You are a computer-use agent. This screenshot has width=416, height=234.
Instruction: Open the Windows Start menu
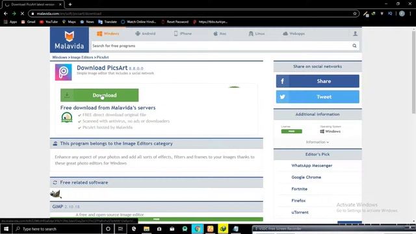(6, 229)
